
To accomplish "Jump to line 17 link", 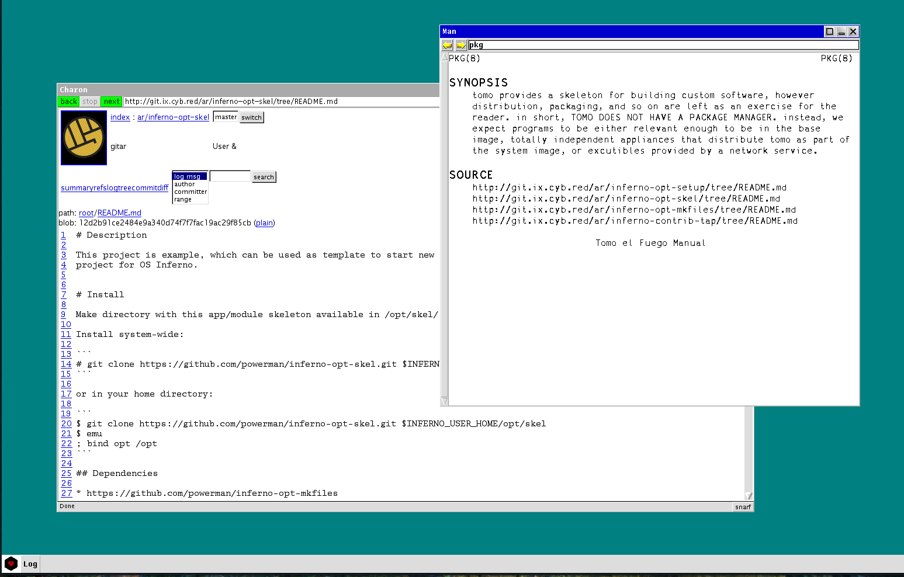I will point(66,394).
